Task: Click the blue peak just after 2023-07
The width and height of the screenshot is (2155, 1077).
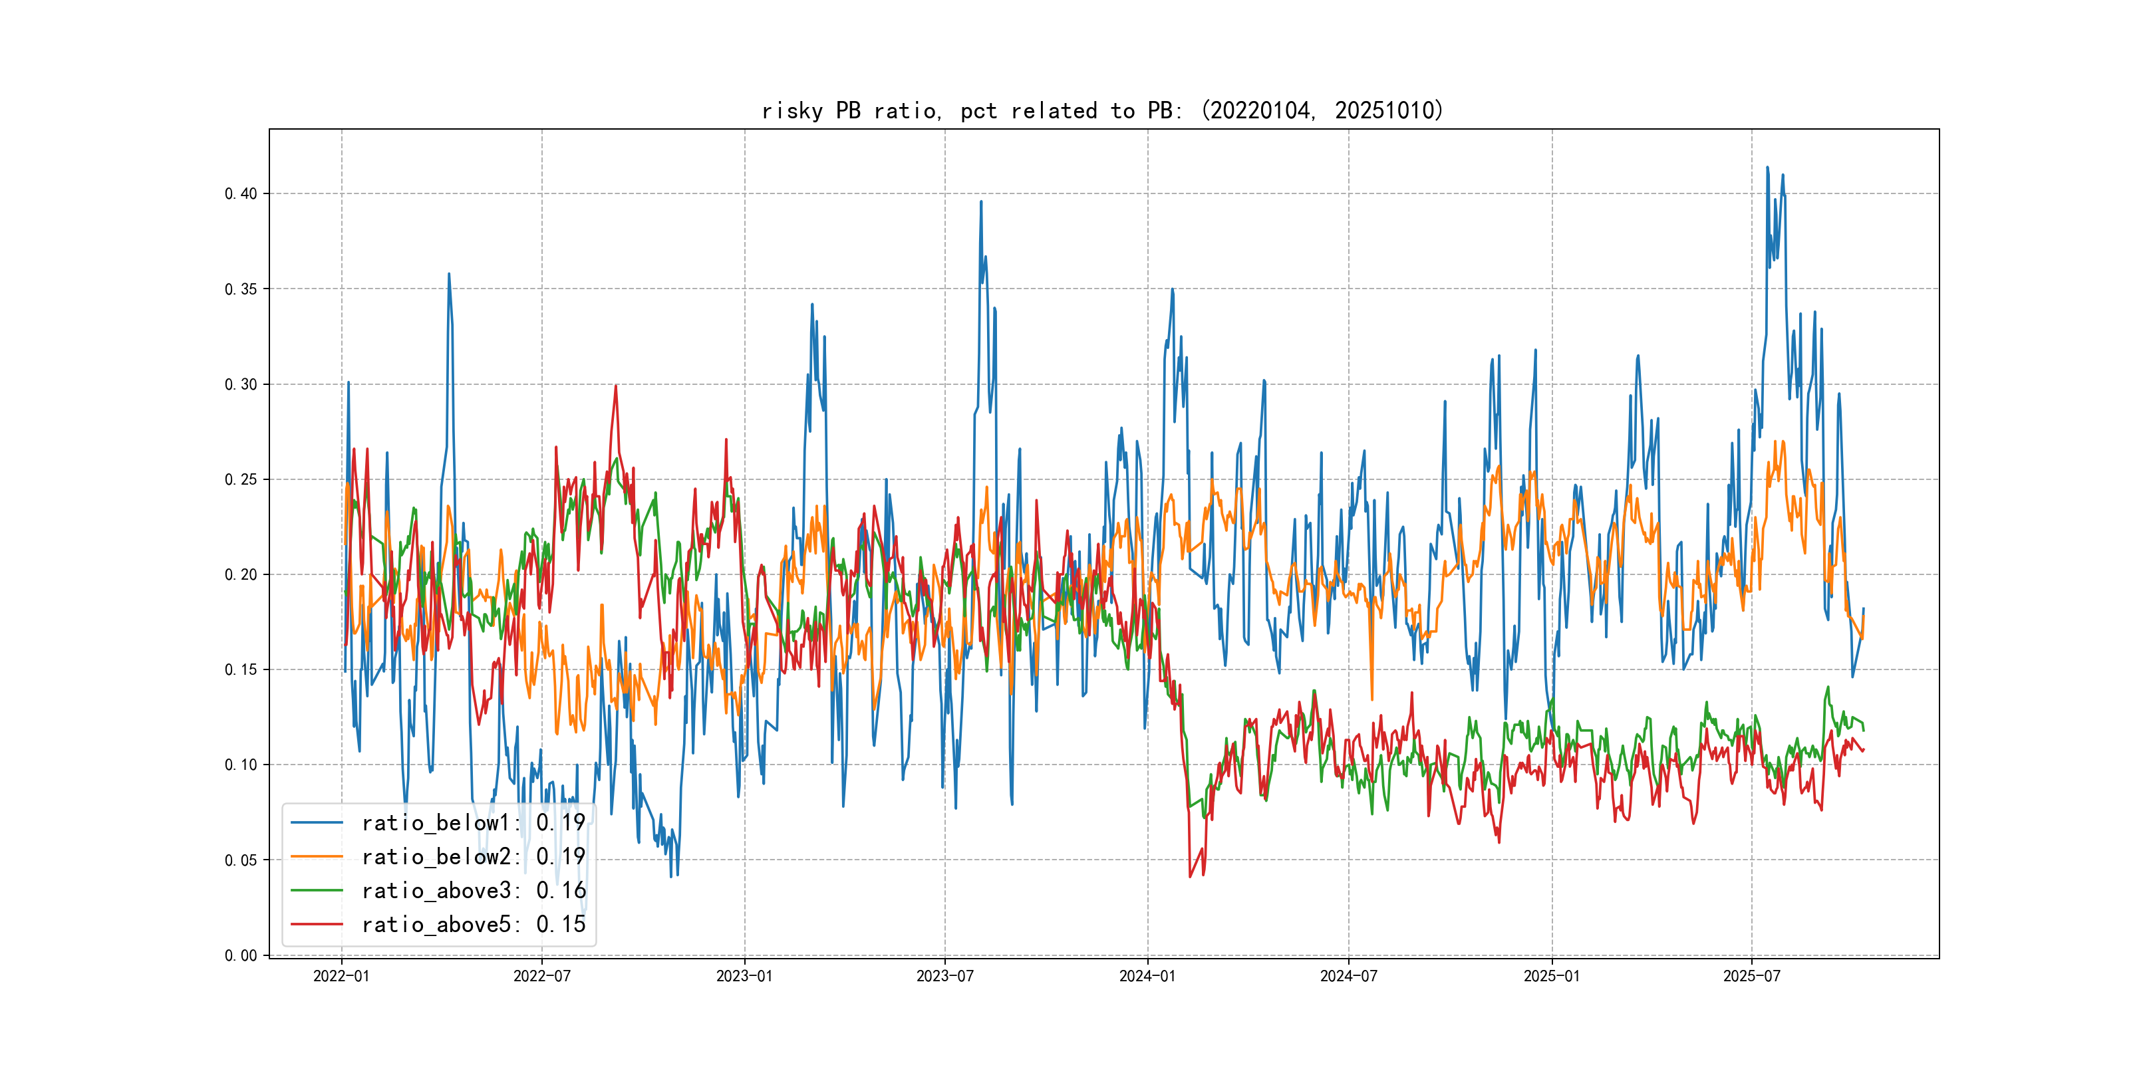Action: 980,201
